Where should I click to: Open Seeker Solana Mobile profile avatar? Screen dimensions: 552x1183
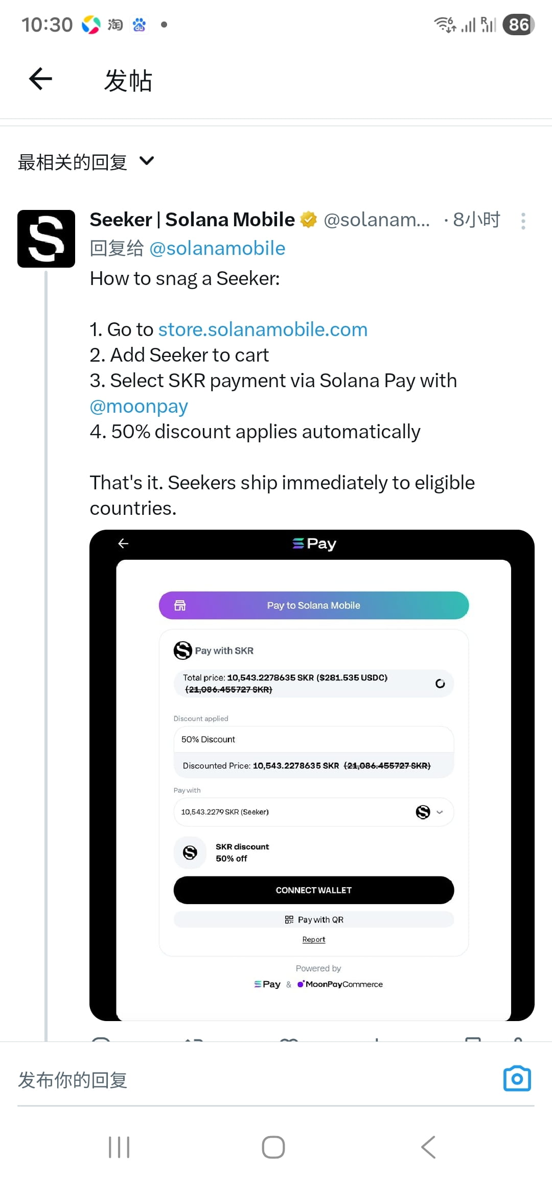pos(46,239)
